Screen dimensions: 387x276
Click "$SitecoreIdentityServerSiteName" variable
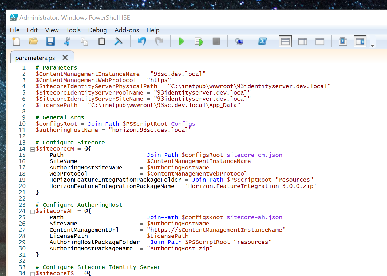pos(90,99)
